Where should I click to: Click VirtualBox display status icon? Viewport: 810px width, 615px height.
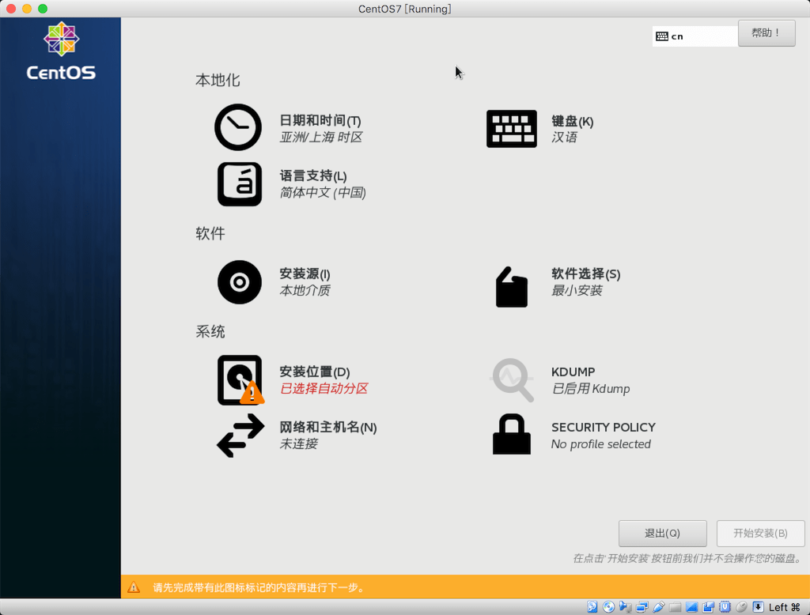coord(691,607)
